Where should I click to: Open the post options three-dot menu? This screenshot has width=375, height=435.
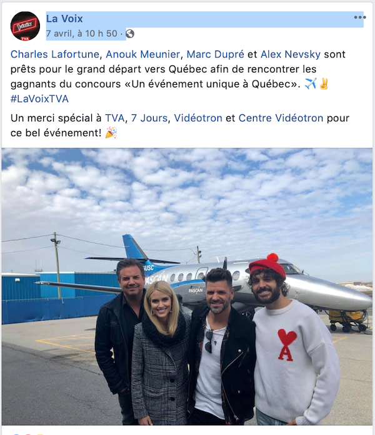(x=360, y=17)
